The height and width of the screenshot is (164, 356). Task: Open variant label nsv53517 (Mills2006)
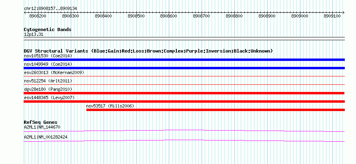110,106
